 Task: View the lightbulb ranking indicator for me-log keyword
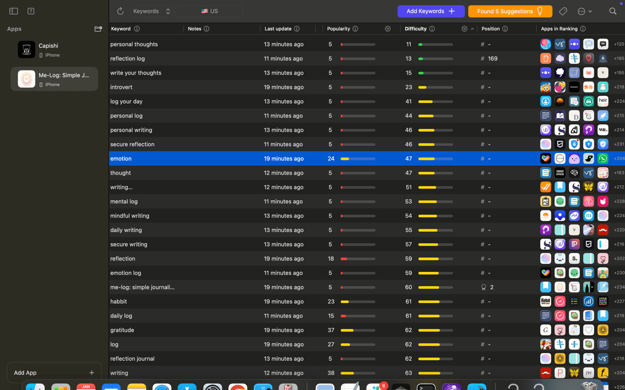pos(483,287)
